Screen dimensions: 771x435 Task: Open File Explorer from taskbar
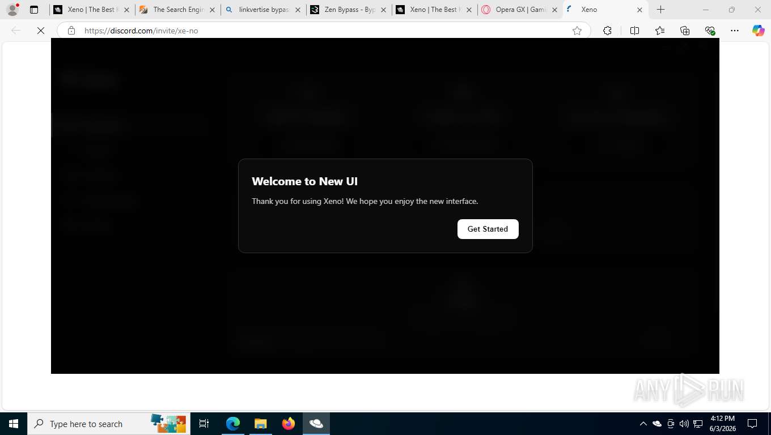pos(260,424)
